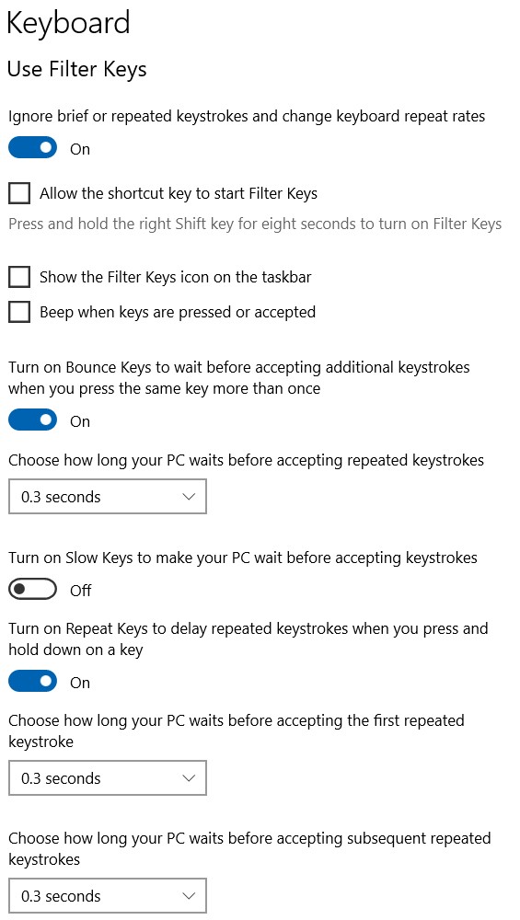520x920 pixels.
Task: Open the Bounce Keys repeated keystrokes wait dropdown
Action: pos(108,497)
